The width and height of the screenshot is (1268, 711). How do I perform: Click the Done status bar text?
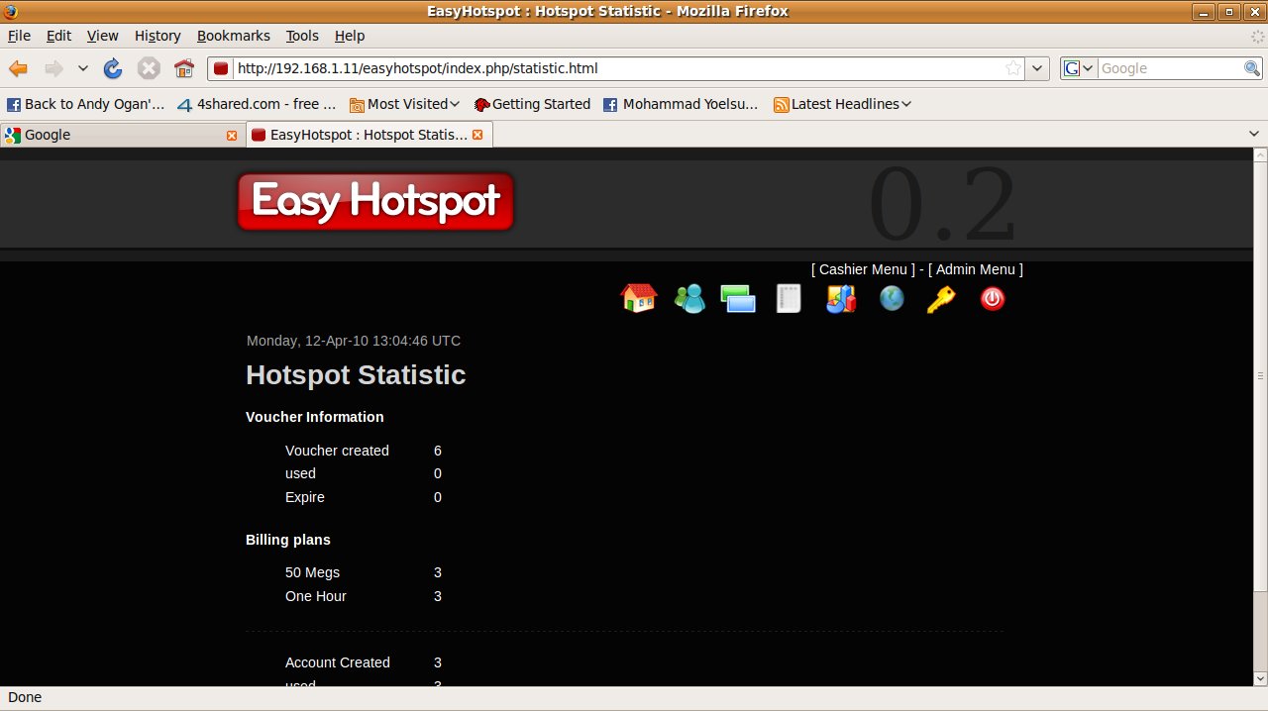click(25, 697)
